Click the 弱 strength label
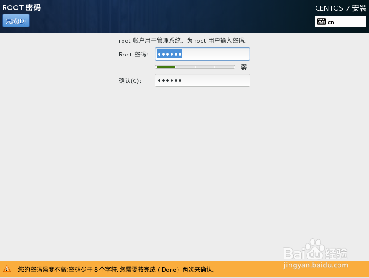This screenshot has height=278, width=369. point(244,67)
